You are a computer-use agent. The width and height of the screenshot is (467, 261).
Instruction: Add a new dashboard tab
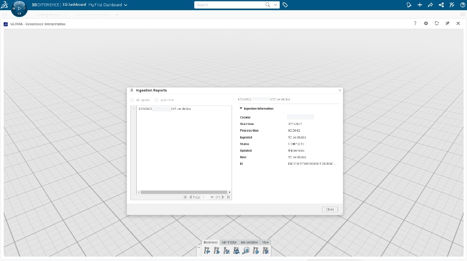[117, 15]
